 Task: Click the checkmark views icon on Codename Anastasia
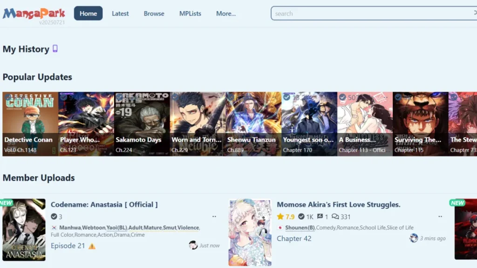click(x=55, y=216)
